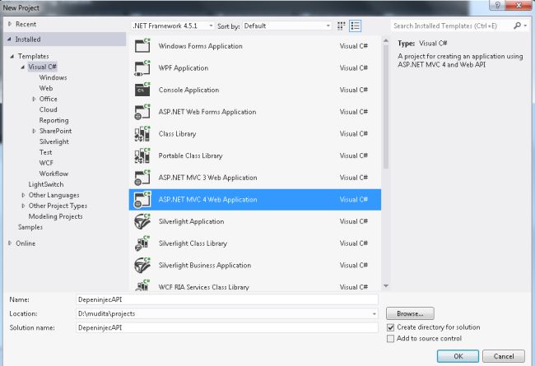535x366 pixels.
Task: Click the search magnifier icon
Action: 517,25
